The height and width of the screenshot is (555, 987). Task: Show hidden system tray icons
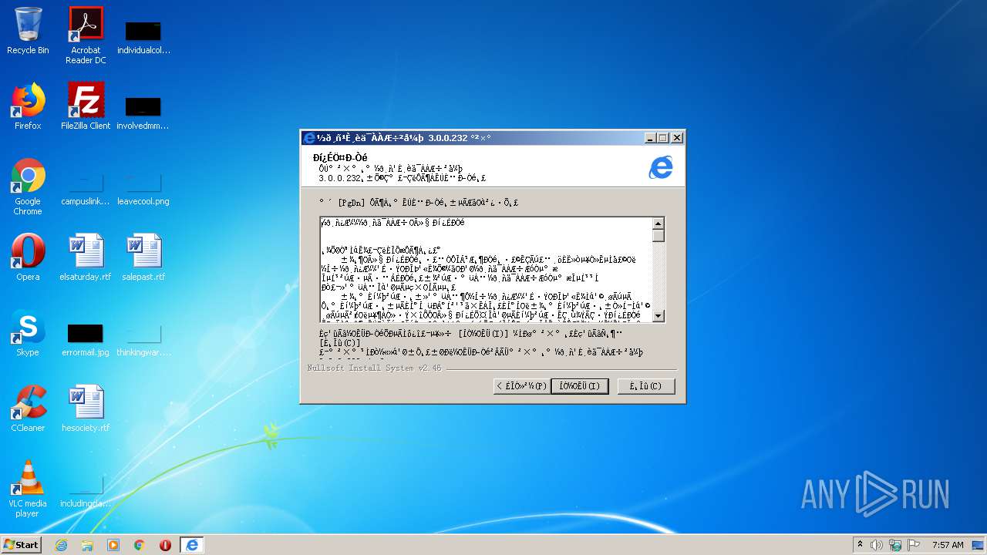860,545
